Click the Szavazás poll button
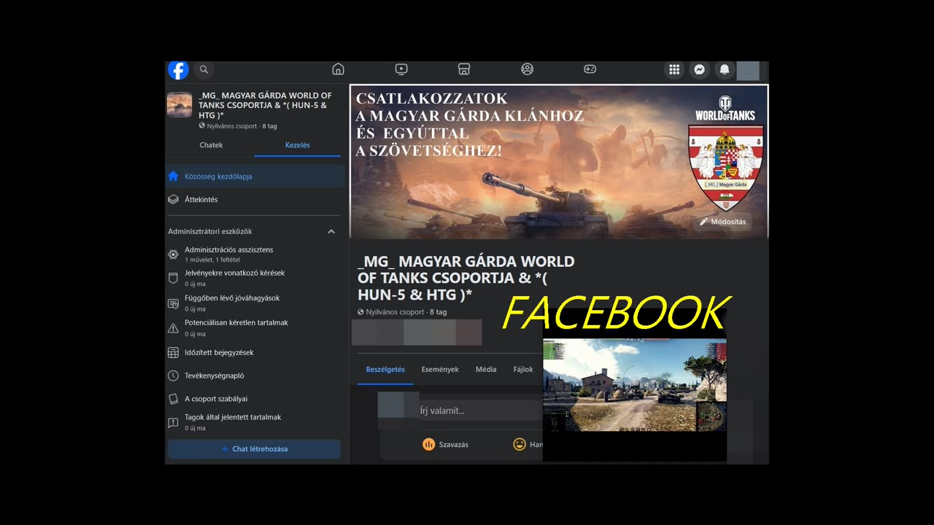Viewport: 934px width, 525px height. coord(445,444)
